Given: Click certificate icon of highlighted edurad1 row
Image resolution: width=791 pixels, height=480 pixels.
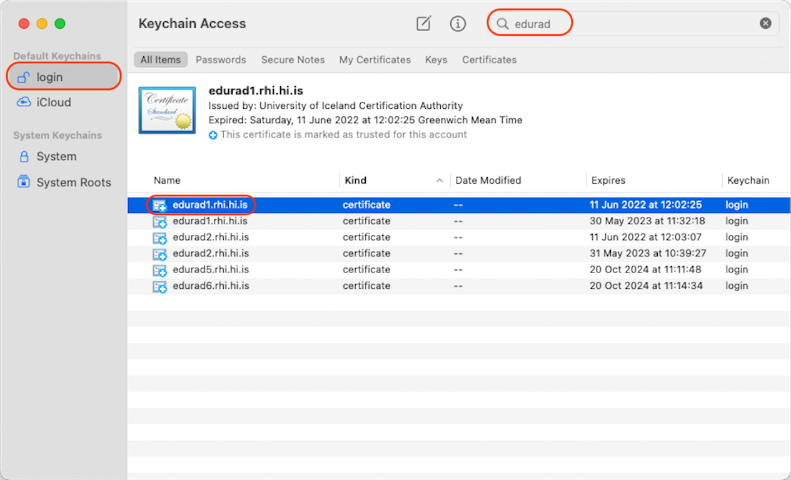Looking at the screenshot, I should pyautogui.click(x=160, y=206).
